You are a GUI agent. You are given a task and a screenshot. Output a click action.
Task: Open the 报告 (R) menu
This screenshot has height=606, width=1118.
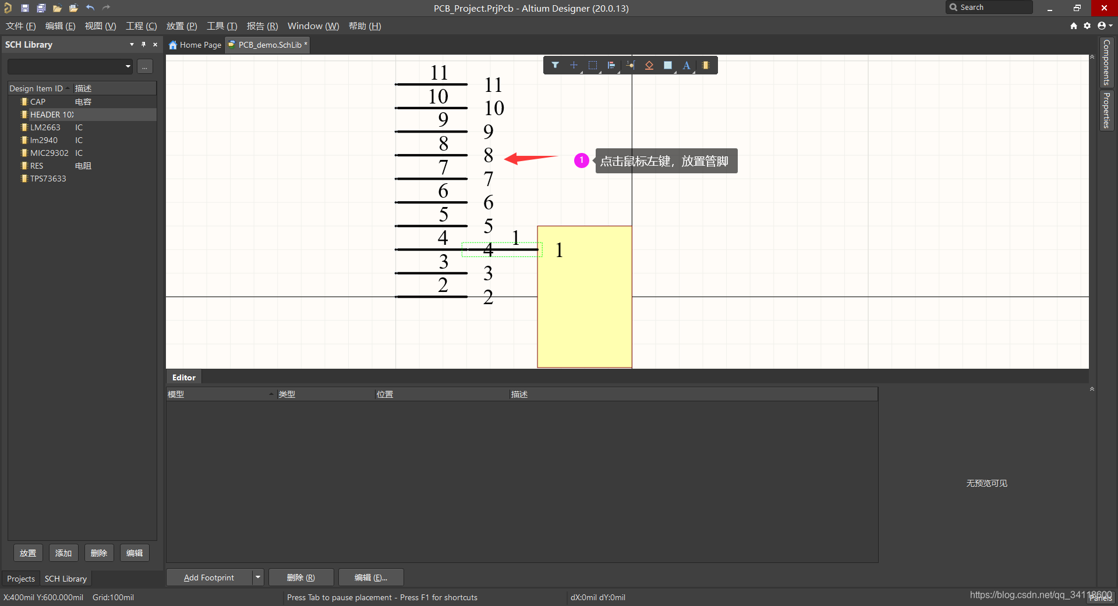(x=262, y=26)
